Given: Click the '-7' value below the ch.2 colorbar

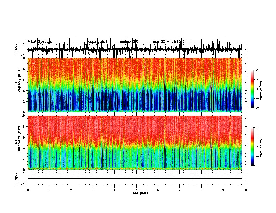Looking at the screenshot, I should (257, 165).
